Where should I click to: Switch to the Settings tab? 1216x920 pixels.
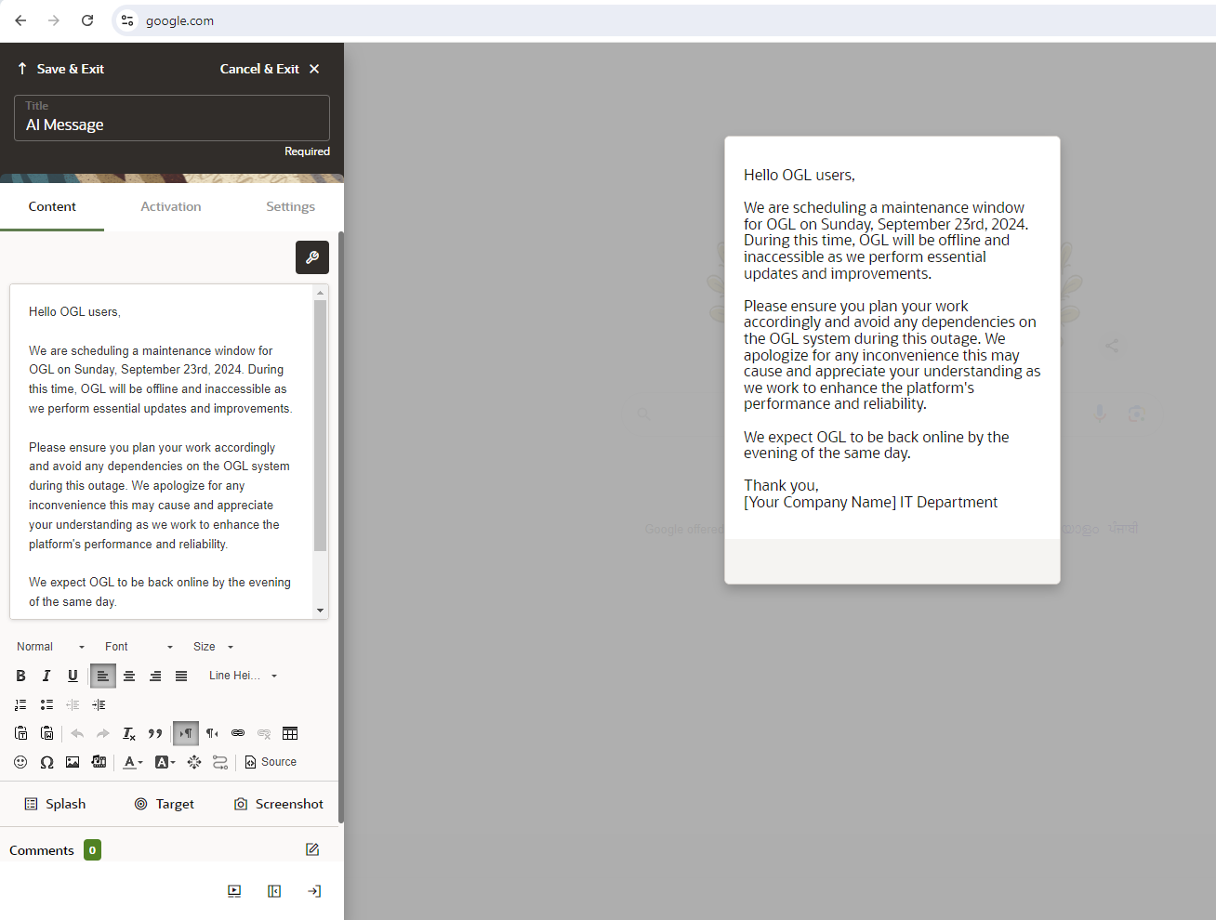click(x=290, y=206)
